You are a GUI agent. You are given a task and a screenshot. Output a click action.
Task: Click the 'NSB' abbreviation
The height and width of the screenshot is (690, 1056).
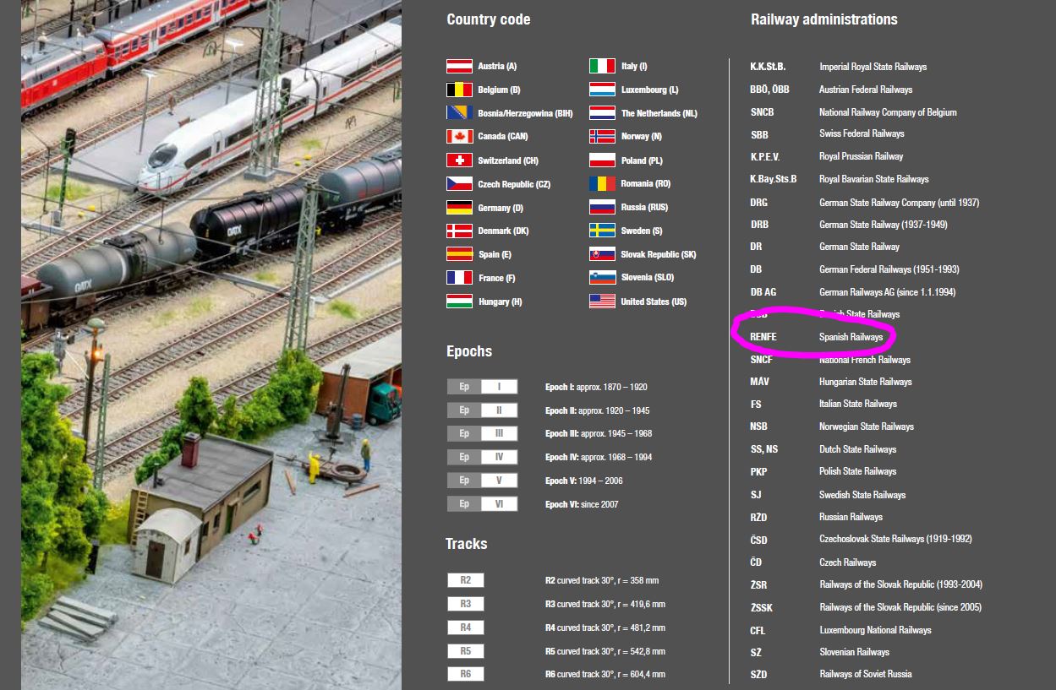pyautogui.click(x=758, y=426)
